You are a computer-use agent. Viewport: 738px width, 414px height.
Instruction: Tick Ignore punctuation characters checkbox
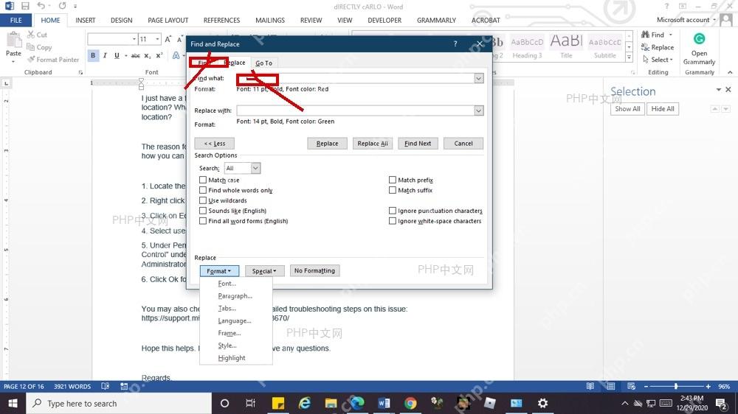click(393, 211)
